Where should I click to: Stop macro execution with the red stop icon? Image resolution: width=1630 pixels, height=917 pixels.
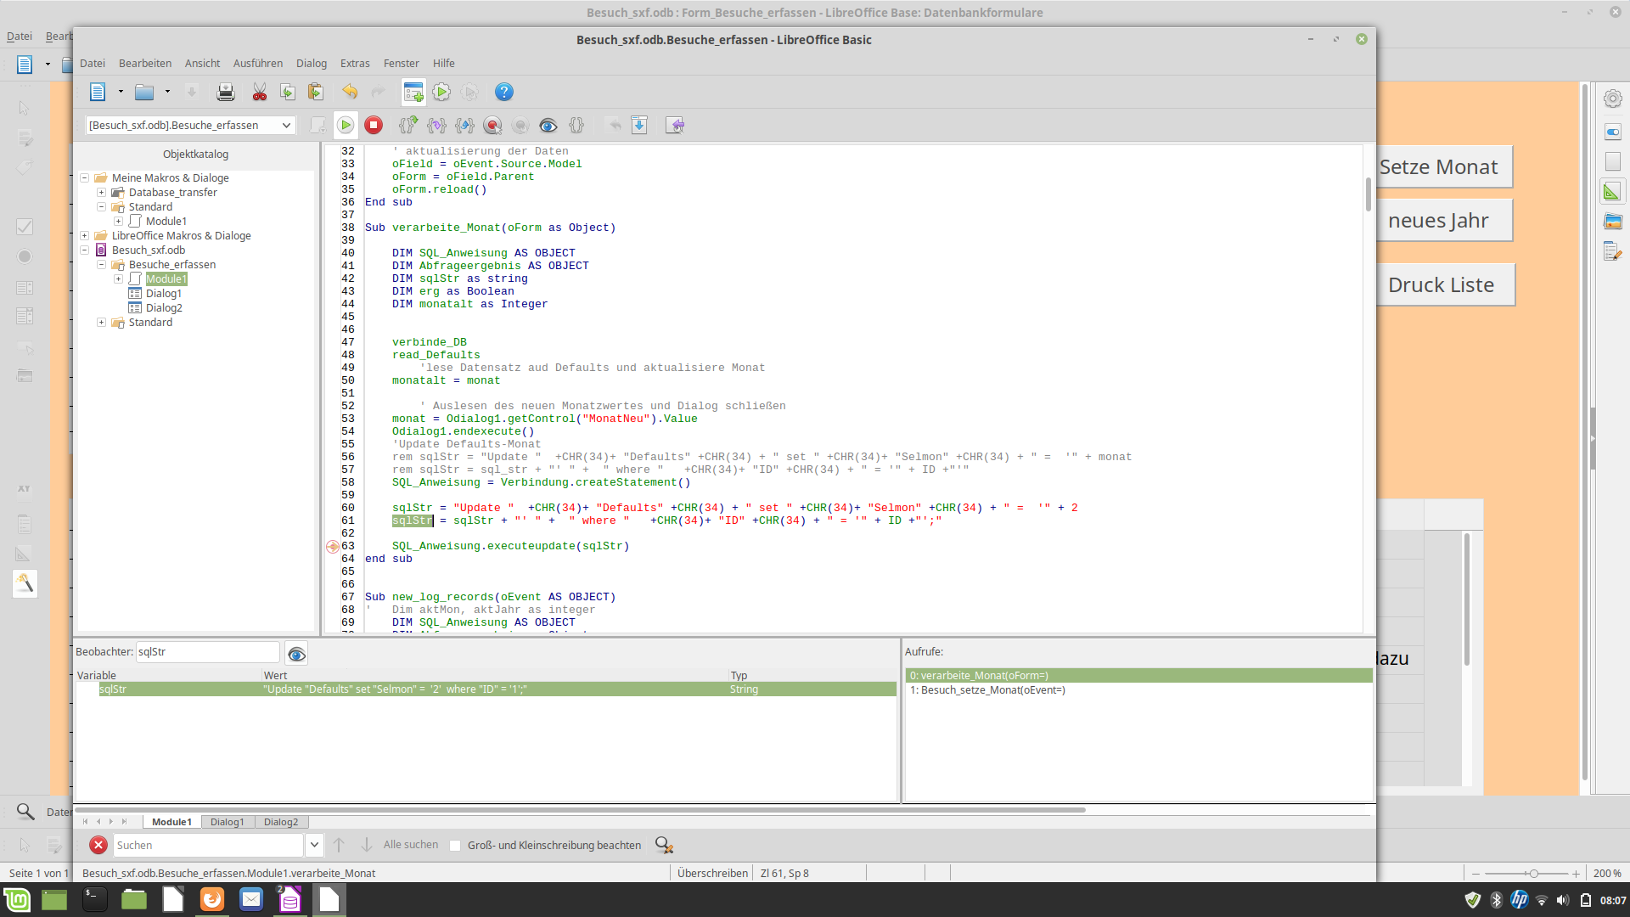pyautogui.click(x=374, y=126)
